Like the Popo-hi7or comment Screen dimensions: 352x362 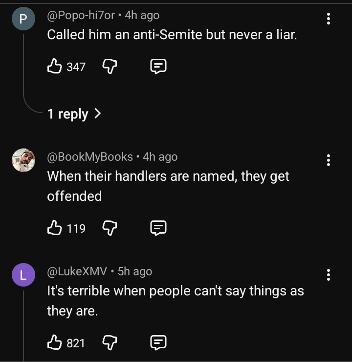tap(54, 66)
